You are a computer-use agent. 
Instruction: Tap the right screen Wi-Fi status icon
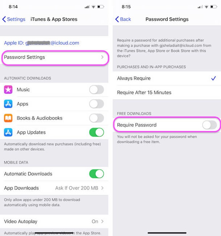point(207,7)
